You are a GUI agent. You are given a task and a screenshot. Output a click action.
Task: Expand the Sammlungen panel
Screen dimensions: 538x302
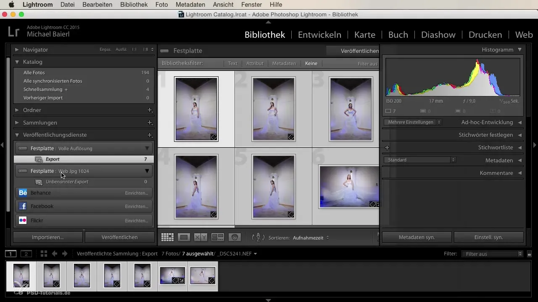(17, 122)
